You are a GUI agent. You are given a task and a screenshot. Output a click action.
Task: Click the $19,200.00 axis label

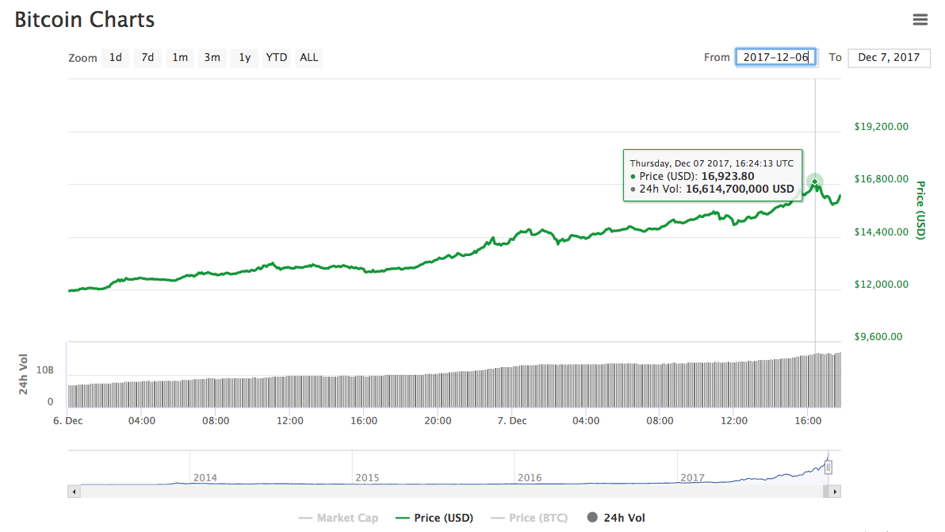click(881, 127)
